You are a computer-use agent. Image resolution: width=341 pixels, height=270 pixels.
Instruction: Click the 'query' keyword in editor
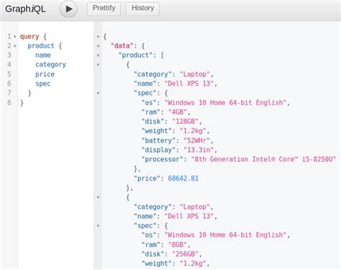click(29, 37)
